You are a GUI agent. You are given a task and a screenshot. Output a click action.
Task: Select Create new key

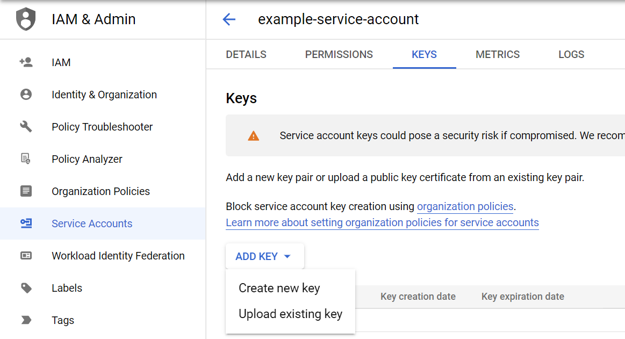[279, 288]
